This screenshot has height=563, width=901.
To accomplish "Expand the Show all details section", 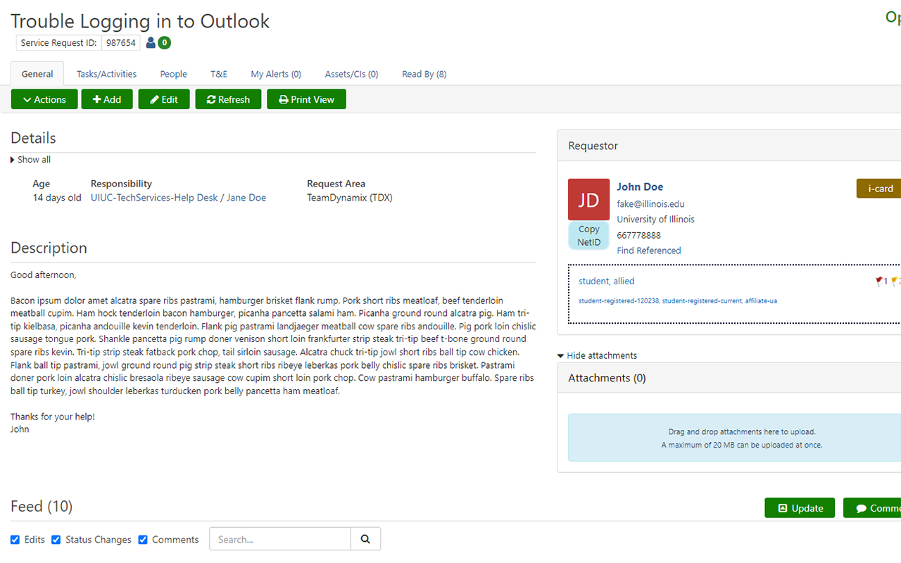I will [31, 160].
